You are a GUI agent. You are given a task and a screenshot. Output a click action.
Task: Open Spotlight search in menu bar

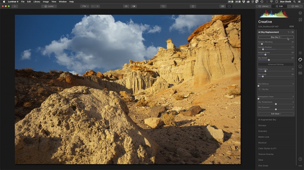click(294, 2)
